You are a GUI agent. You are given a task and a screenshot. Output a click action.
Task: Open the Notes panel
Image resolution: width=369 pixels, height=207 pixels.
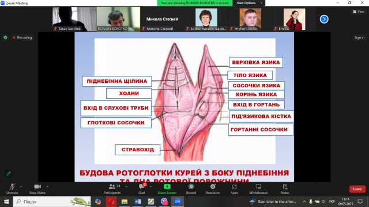[x=285, y=189]
